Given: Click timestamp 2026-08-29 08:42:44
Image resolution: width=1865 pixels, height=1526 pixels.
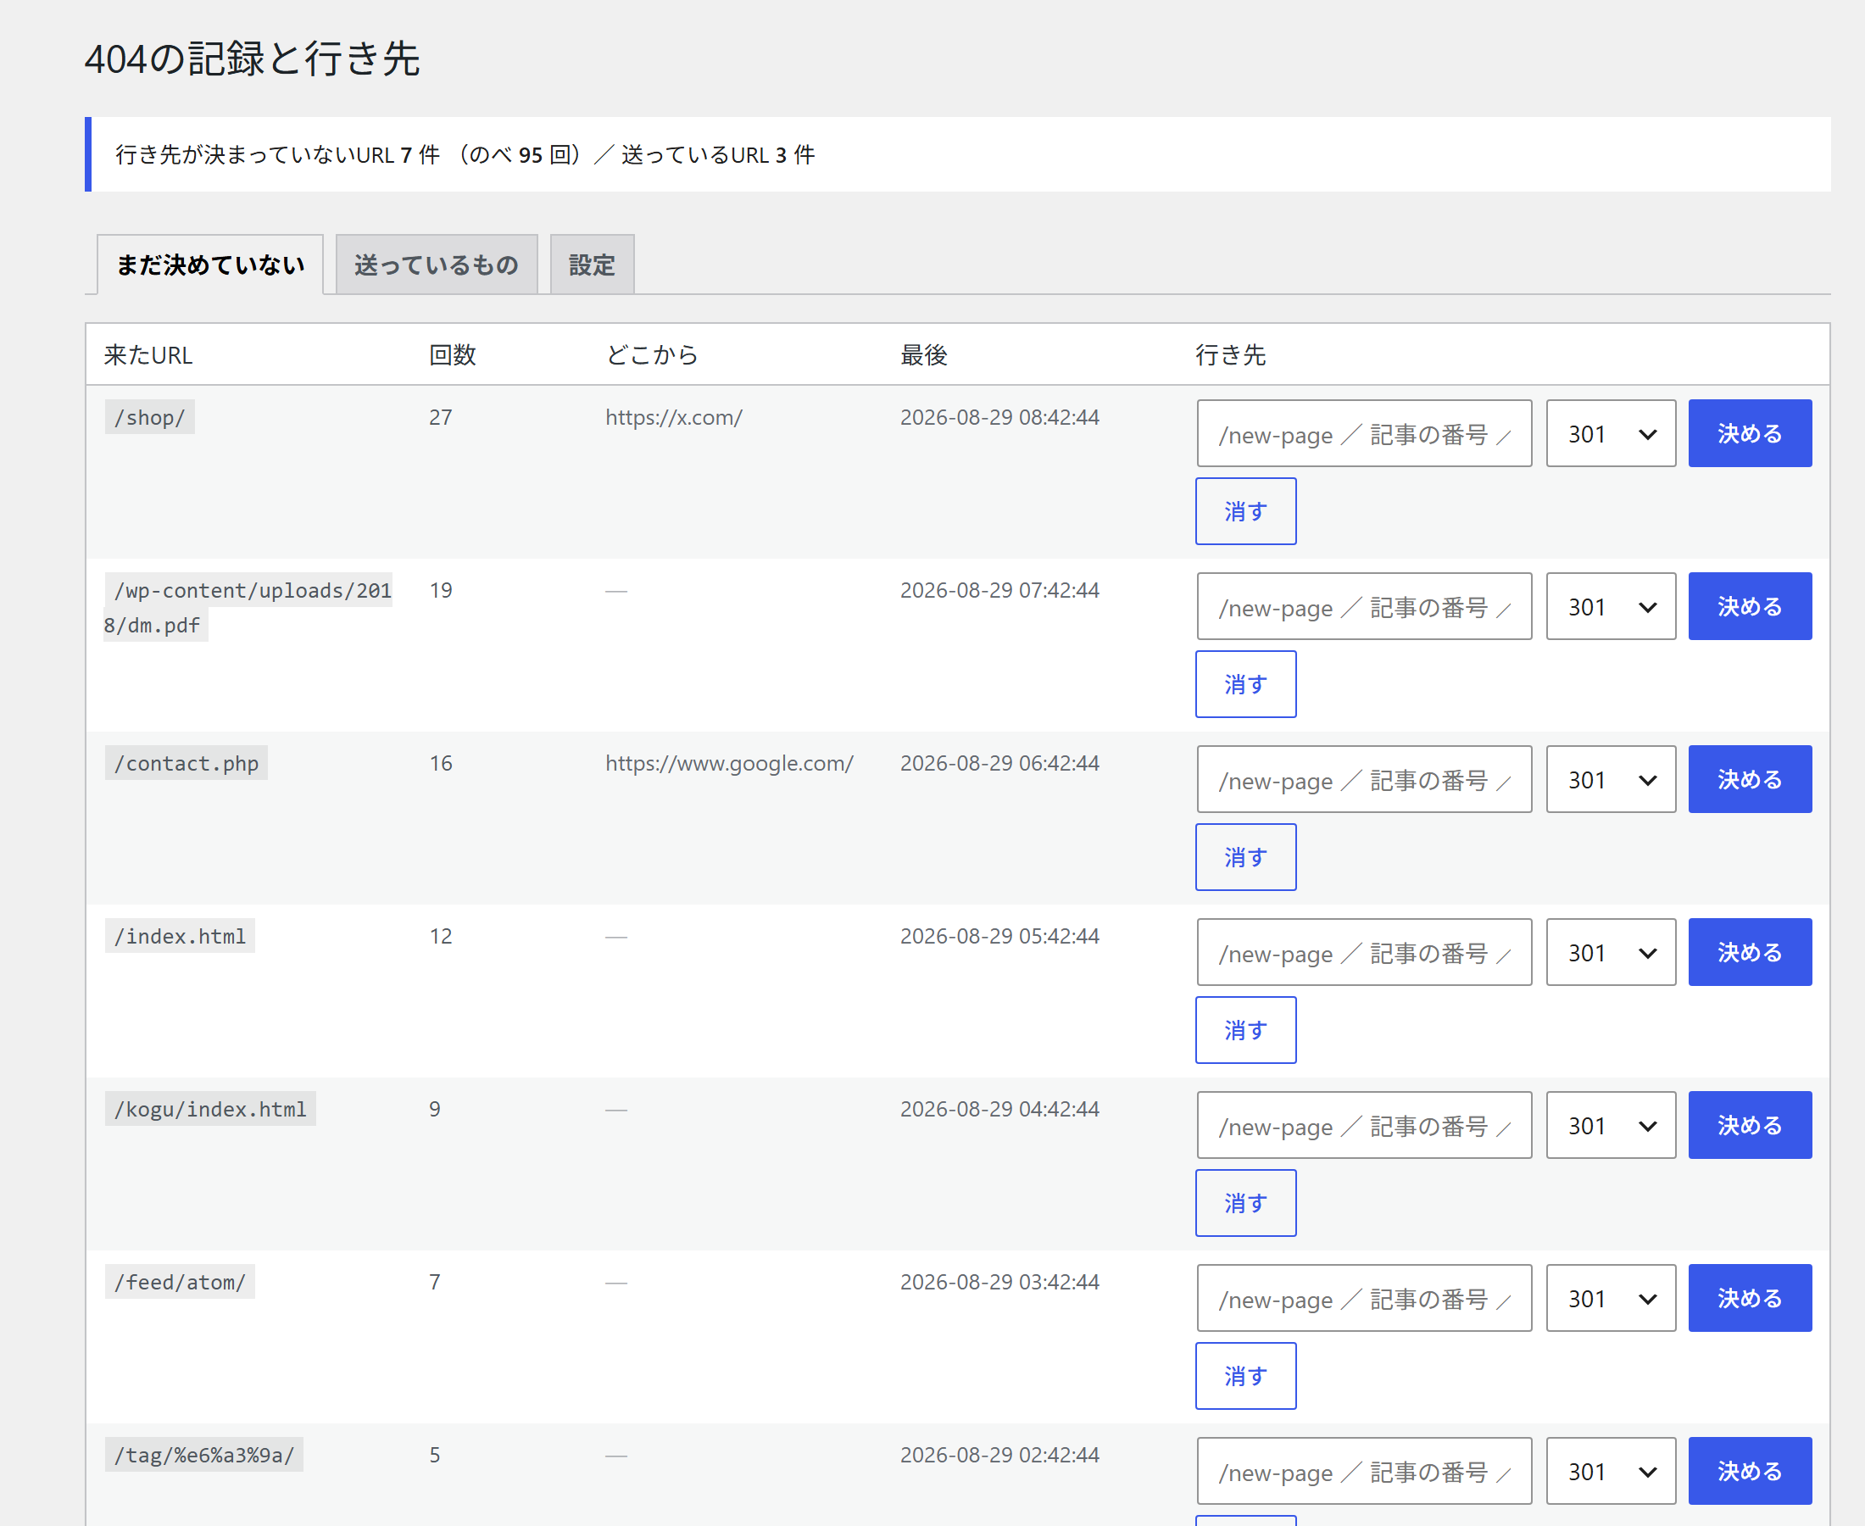Looking at the screenshot, I should (999, 418).
